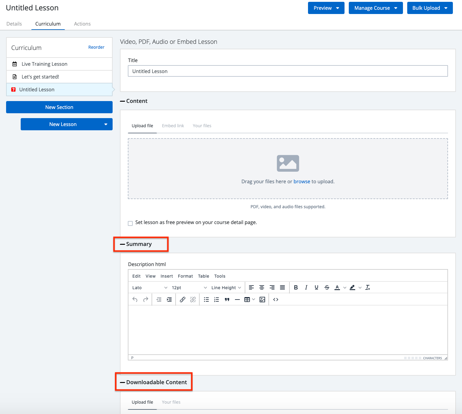Click the Bold formatting icon
462x414 pixels.
pos(296,287)
